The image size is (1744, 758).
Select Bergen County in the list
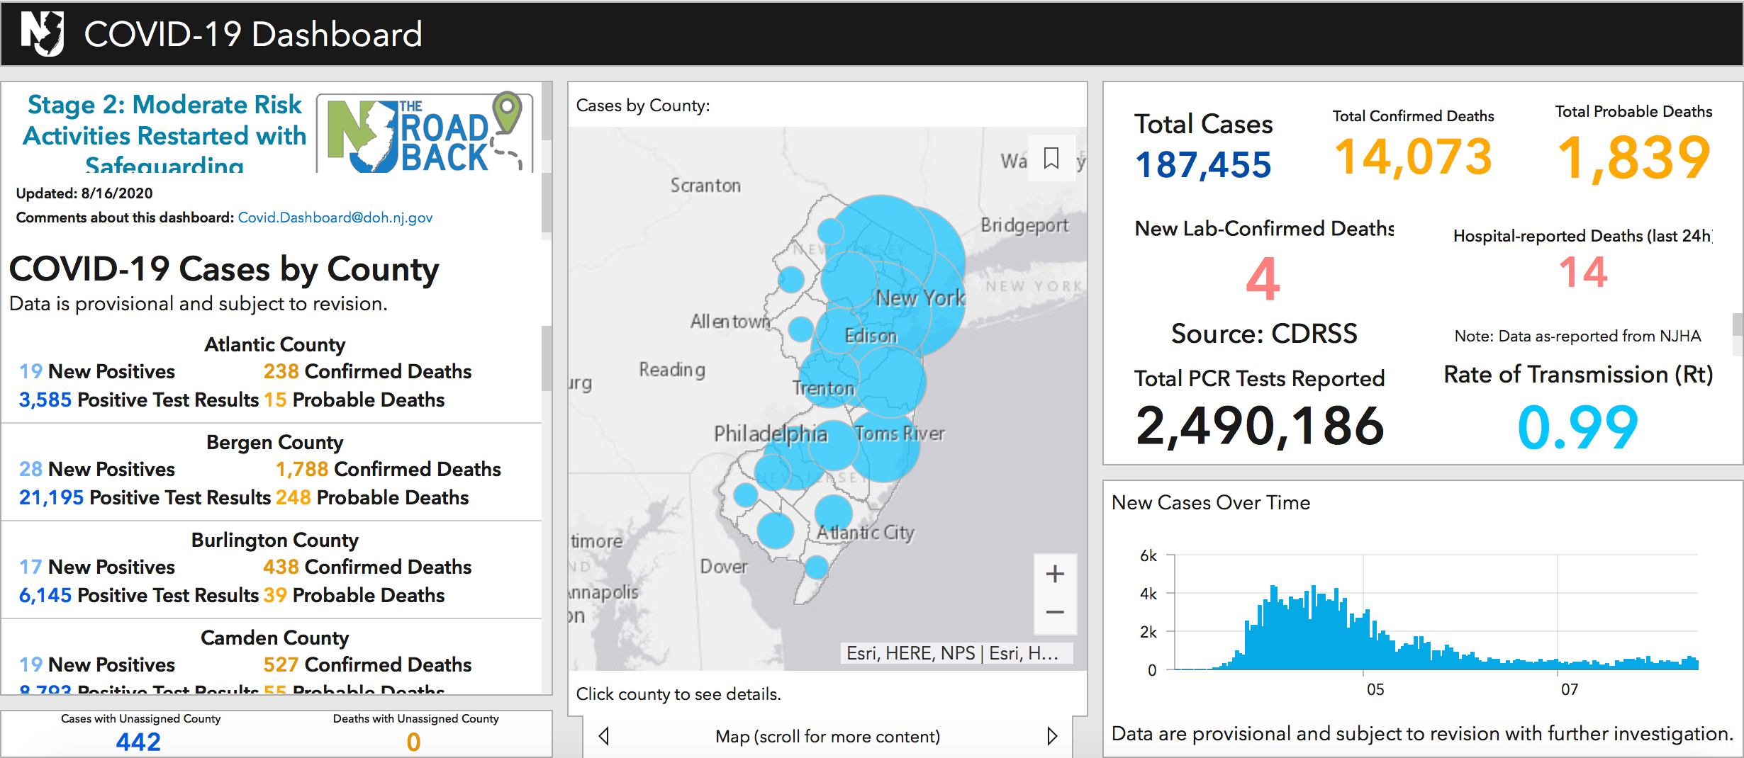click(274, 442)
